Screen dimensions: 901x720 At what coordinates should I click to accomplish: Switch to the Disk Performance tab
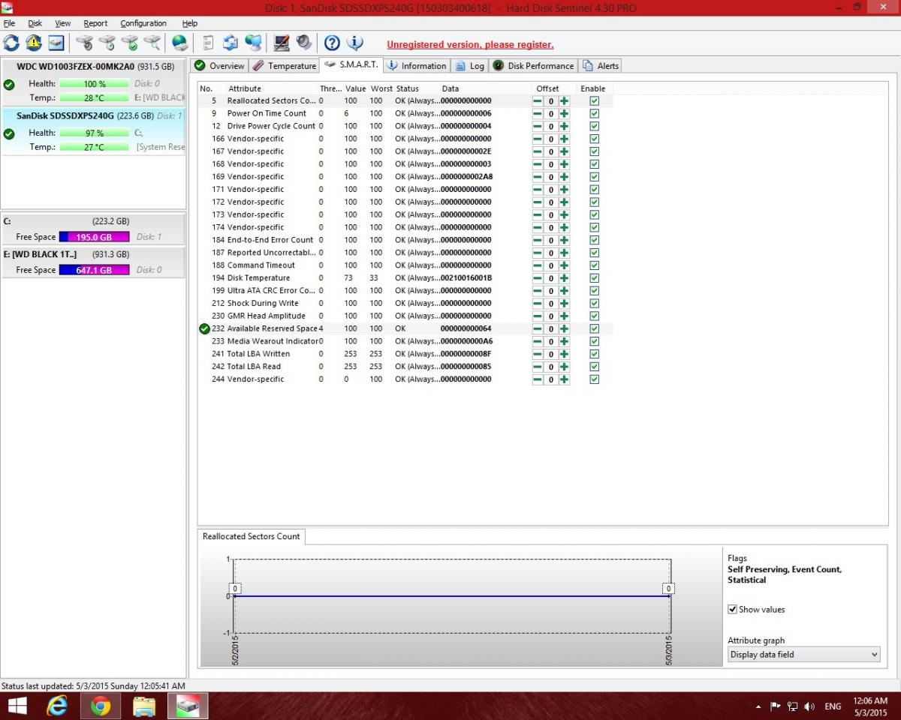[x=533, y=66]
